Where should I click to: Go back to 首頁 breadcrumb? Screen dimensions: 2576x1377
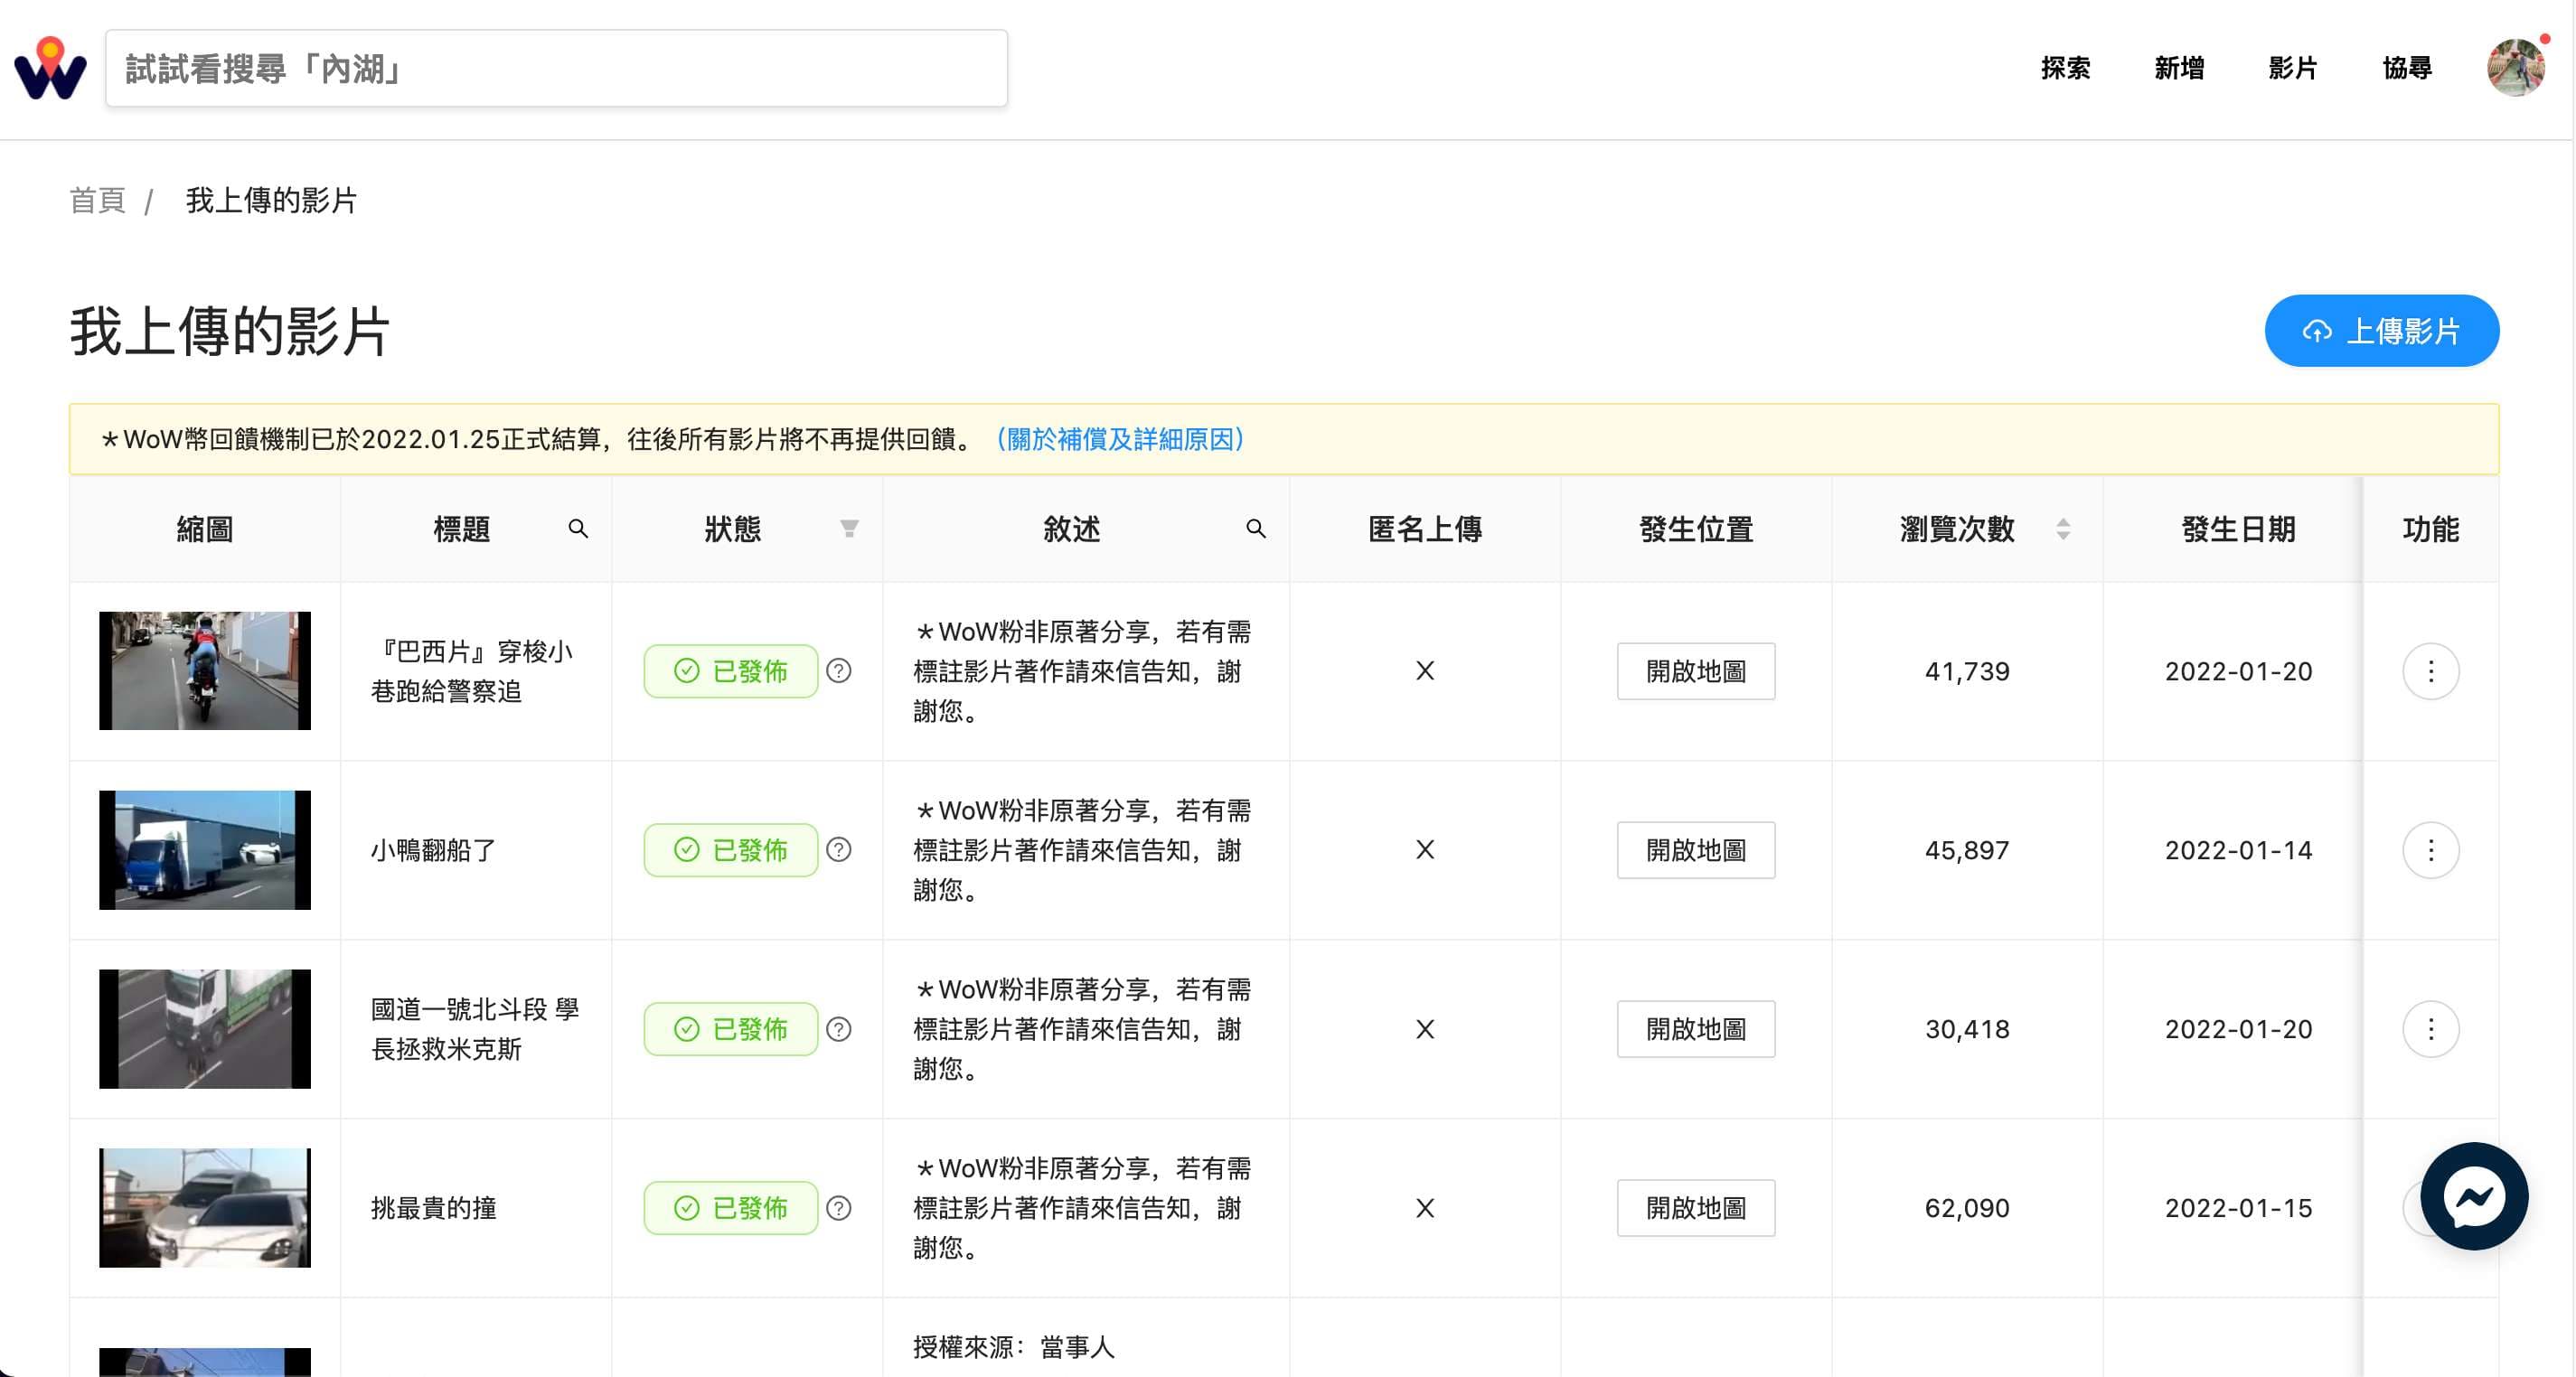pos(97,200)
